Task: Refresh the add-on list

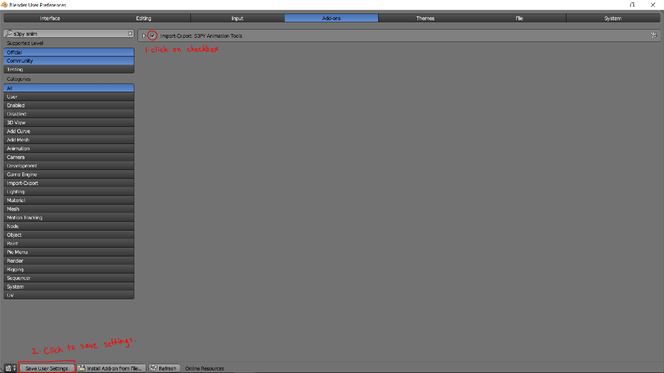Action: tap(164, 368)
